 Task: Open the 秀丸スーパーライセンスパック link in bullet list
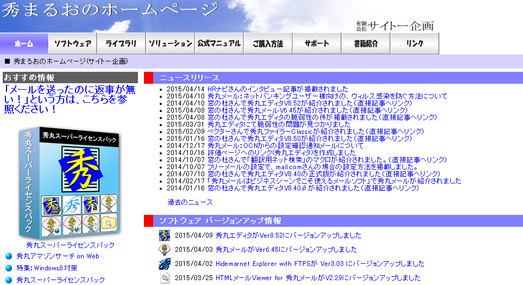[x=61, y=280]
